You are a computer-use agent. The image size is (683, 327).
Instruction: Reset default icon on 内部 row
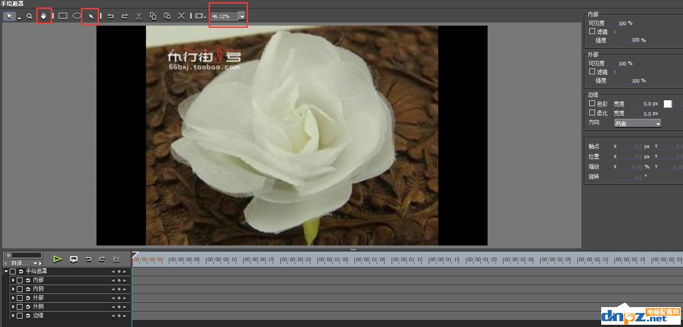pyautogui.click(x=28, y=280)
